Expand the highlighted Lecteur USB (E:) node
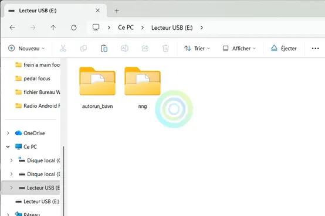The image size is (325, 216). pos(11,188)
